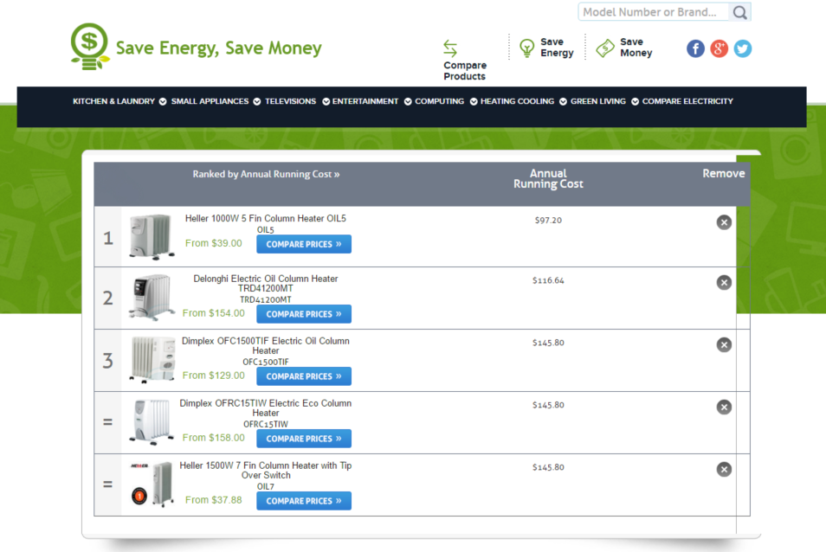
Task: Click the Save Energy text link
Action: tap(557, 48)
